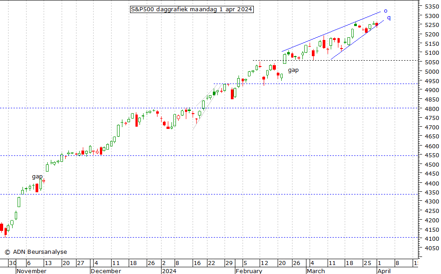Click the 2024 year label on time axis

pos(170,271)
